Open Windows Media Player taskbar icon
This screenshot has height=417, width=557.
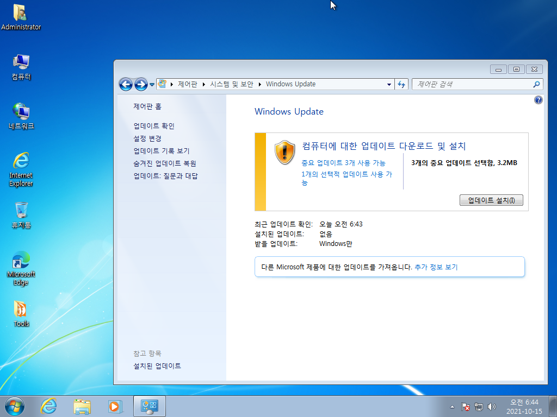tap(115, 406)
